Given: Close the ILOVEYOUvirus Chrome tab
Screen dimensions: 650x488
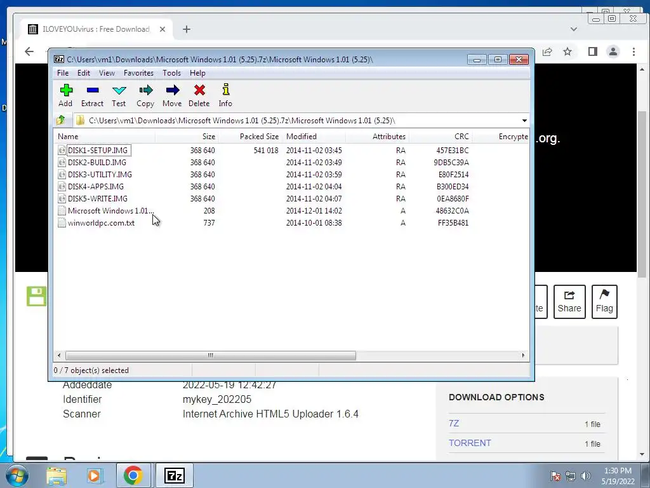Looking at the screenshot, I should point(162,29).
